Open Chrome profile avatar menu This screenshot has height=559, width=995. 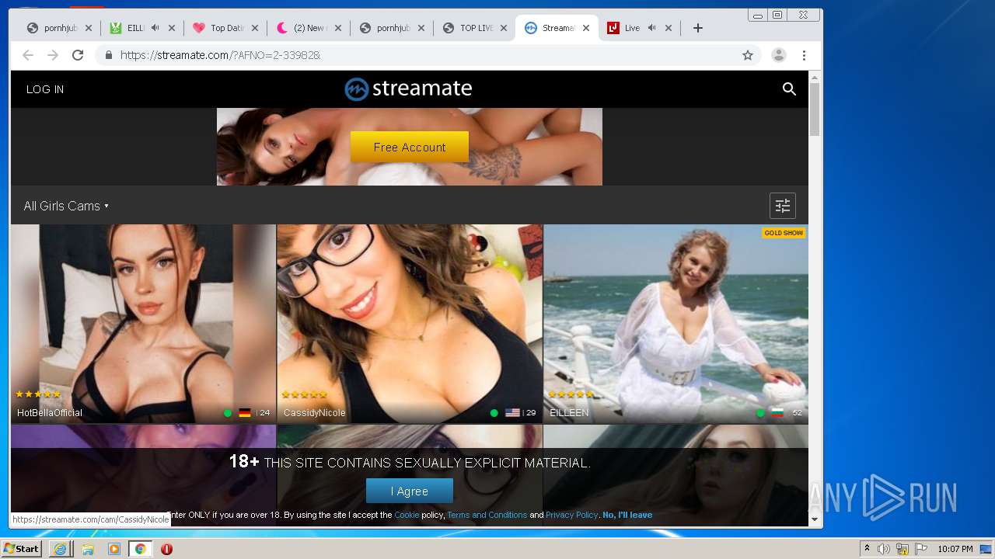(778, 55)
